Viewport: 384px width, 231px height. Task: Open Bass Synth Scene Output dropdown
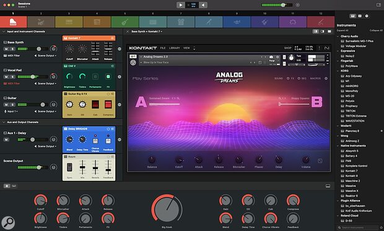point(45,56)
